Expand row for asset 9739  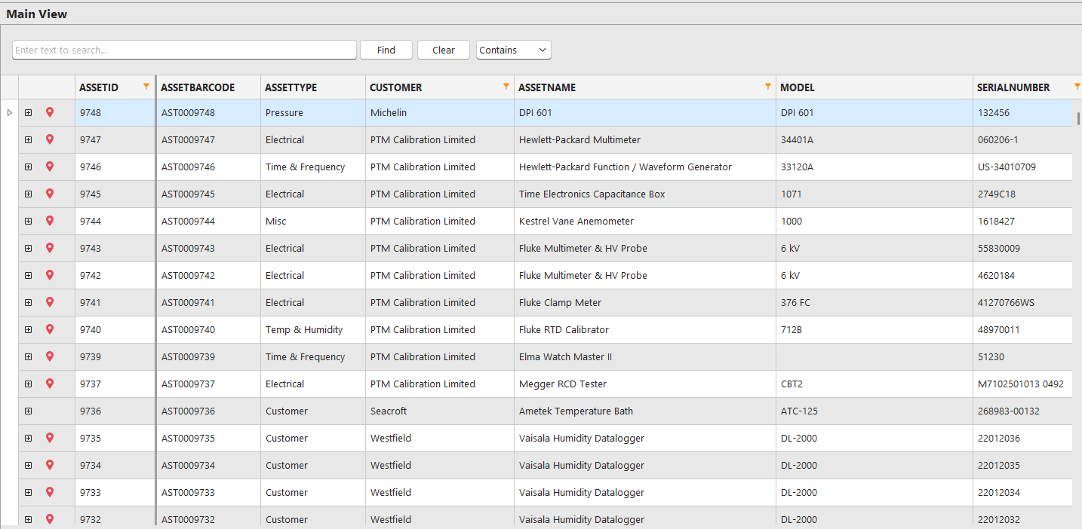click(28, 356)
